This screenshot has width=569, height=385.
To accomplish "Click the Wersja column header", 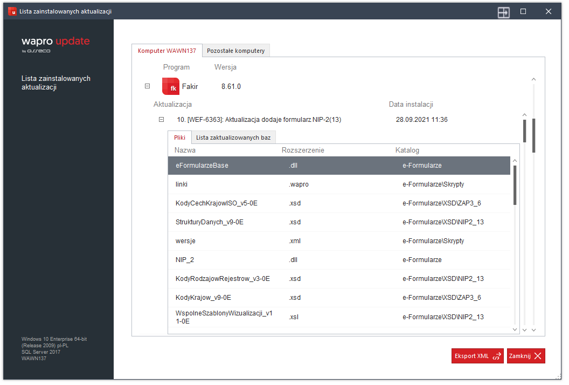I will 225,67.
